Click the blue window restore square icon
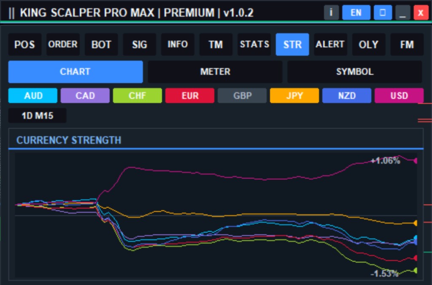The width and height of the screenshot is (432, 285). [x=383, y=13]
